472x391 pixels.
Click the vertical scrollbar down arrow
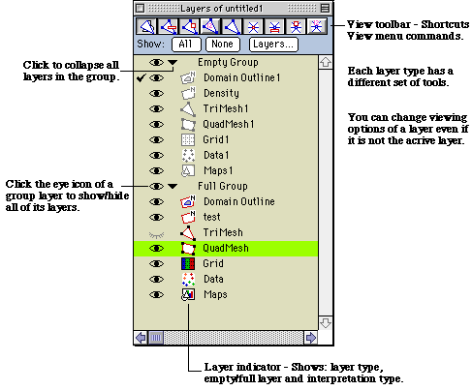coord(326,322)
